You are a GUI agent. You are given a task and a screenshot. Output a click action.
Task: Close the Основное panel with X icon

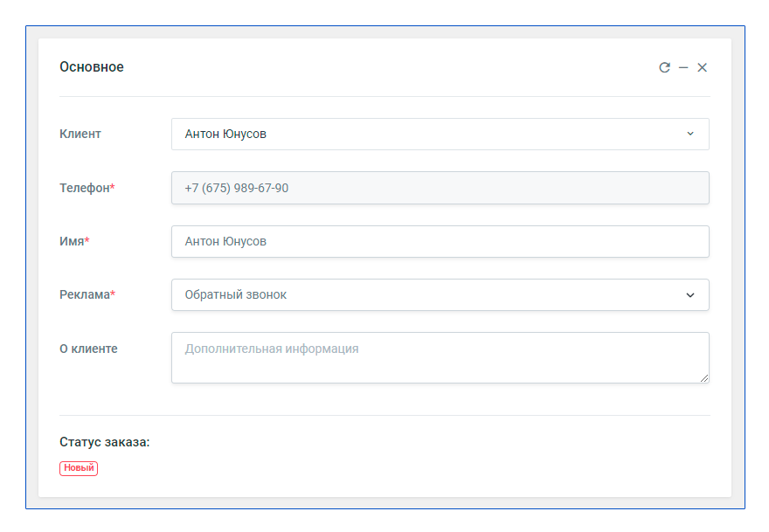click(x=702, y=67)
